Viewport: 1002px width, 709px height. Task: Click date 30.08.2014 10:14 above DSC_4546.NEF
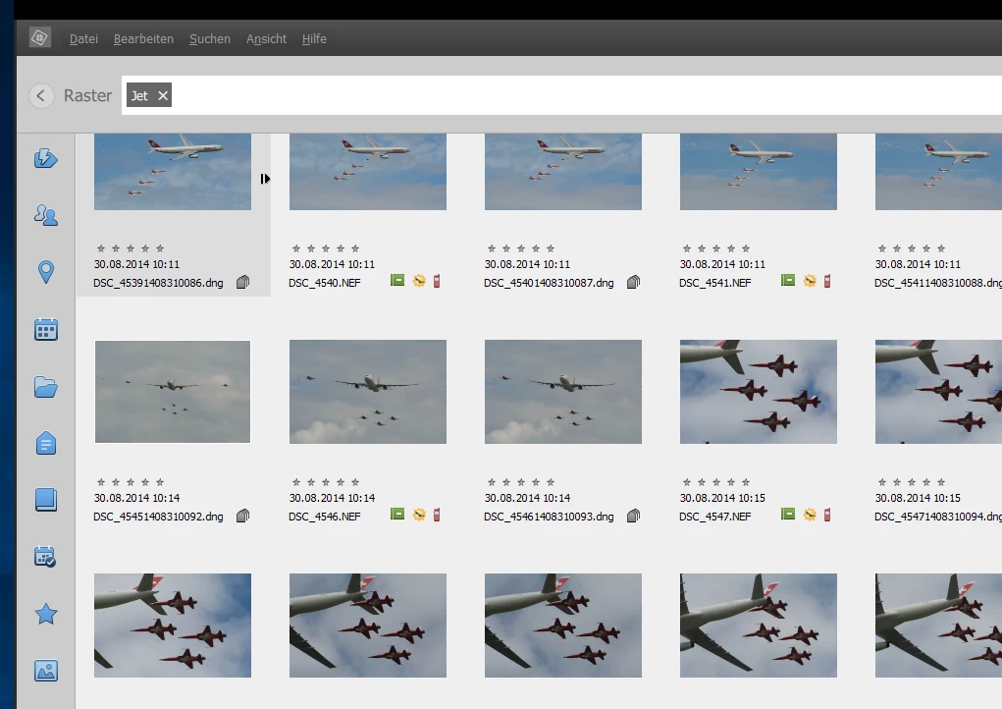click(x=332, y=498)
